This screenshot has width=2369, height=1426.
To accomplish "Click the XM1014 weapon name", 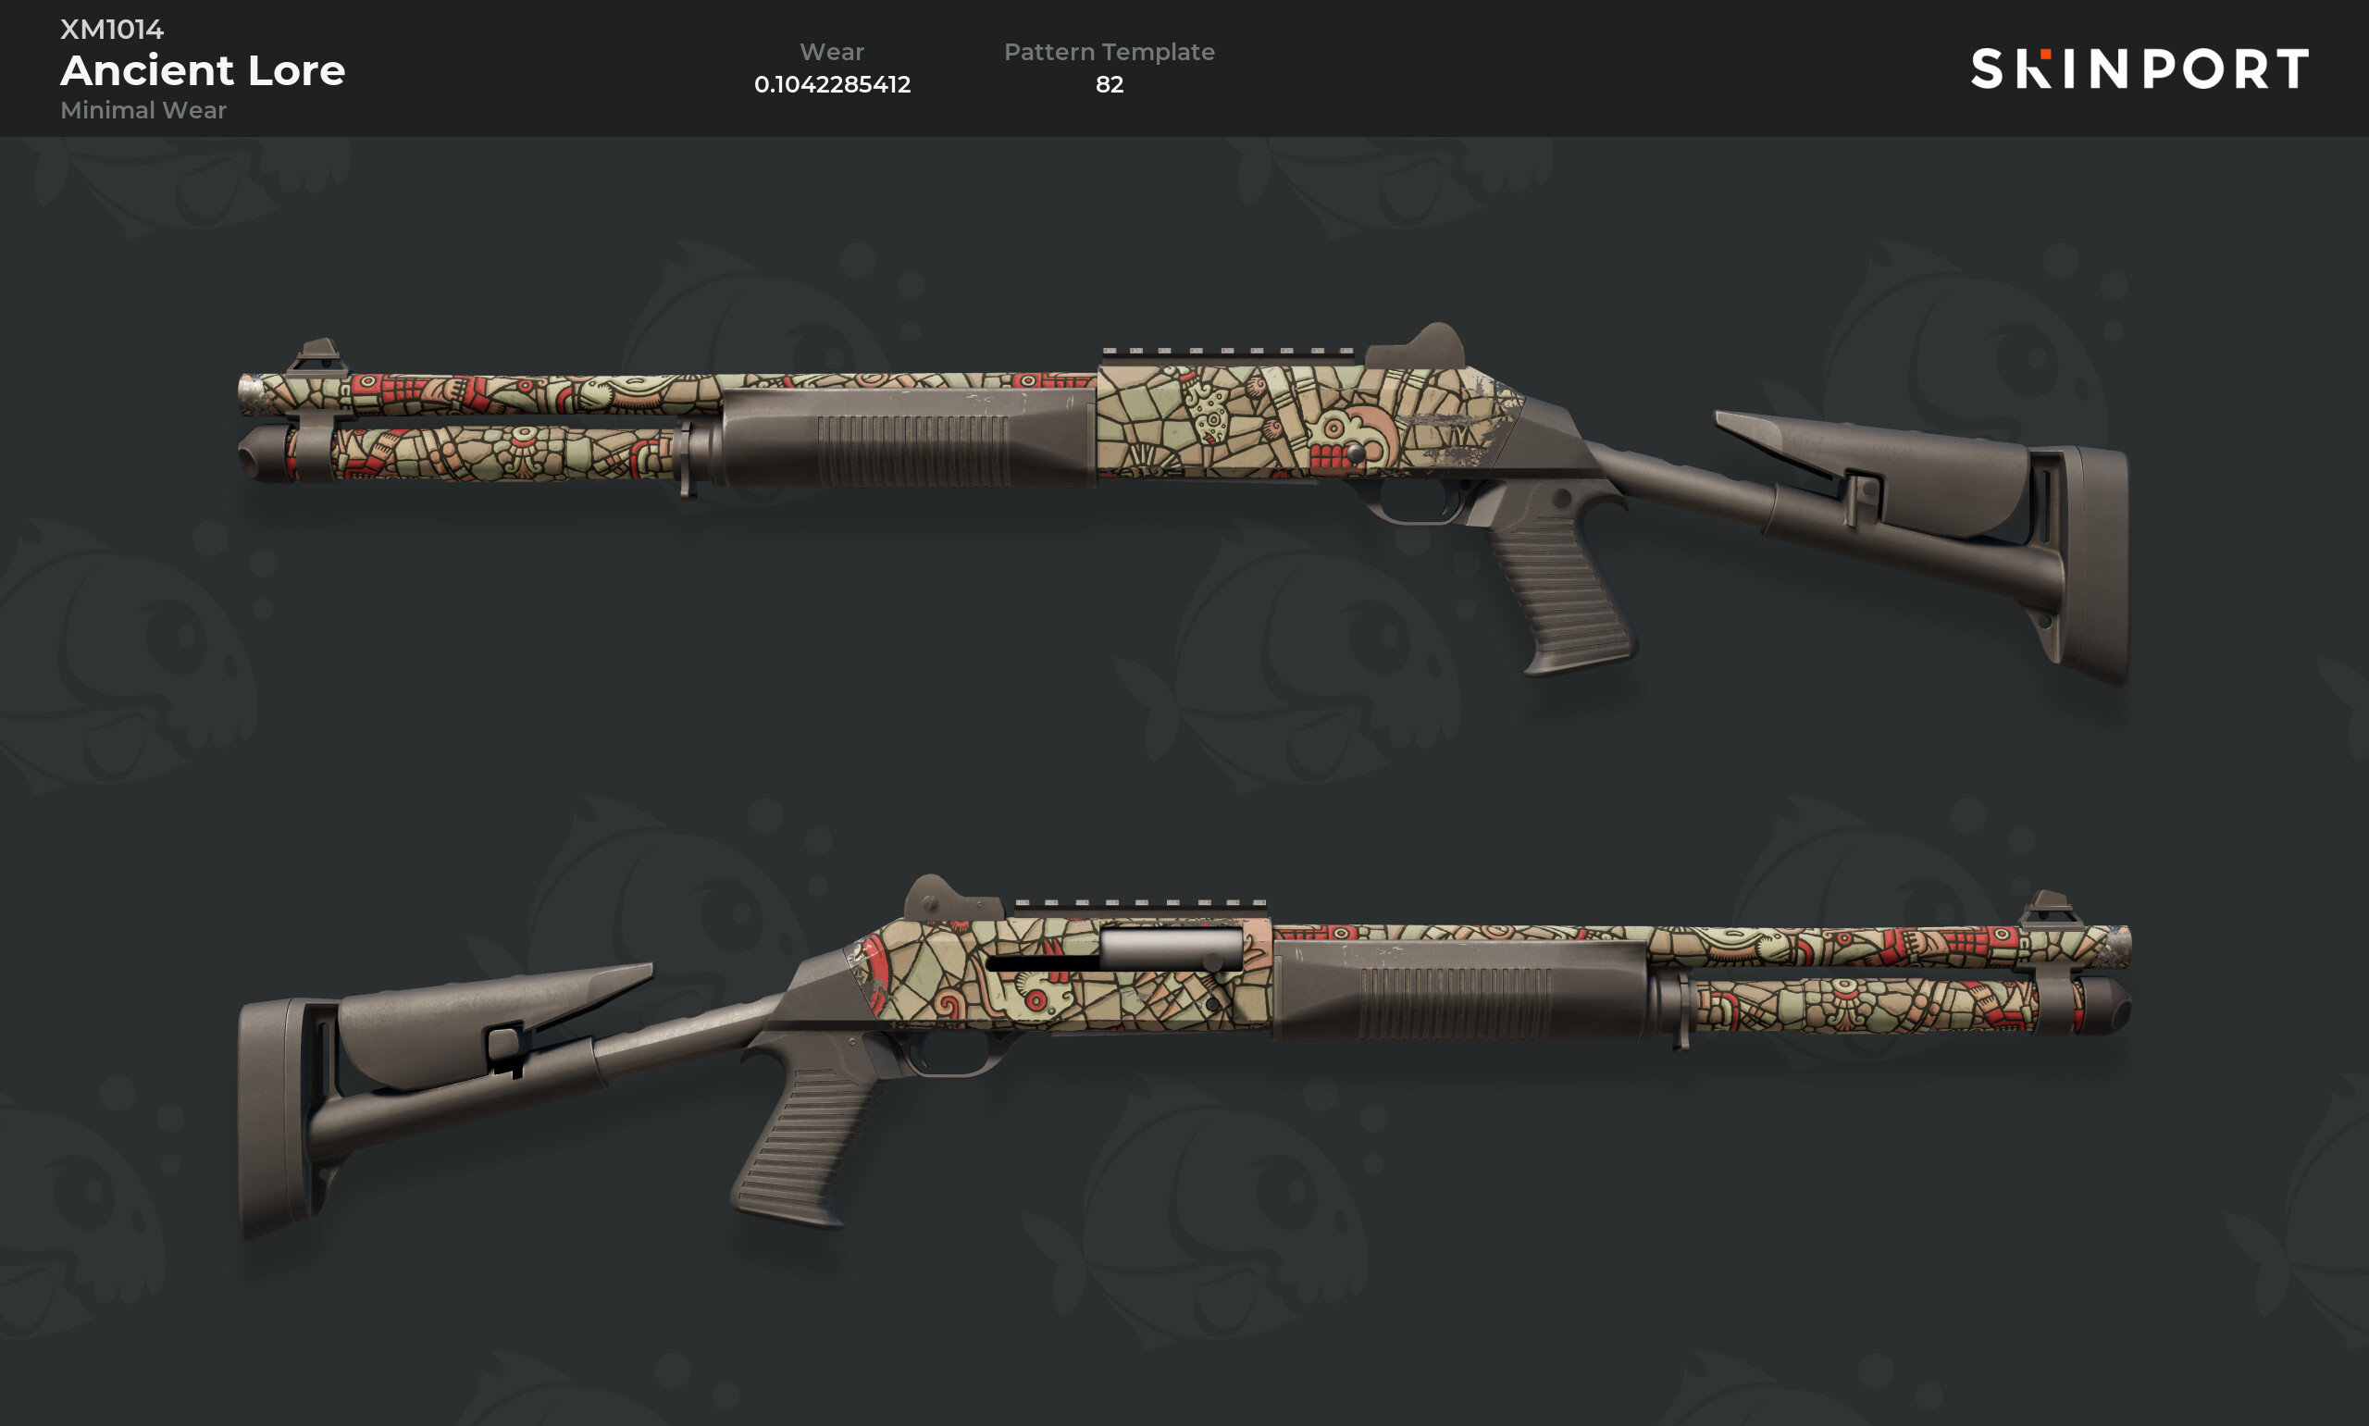I will pyautogui.click(x=112, y=29).
